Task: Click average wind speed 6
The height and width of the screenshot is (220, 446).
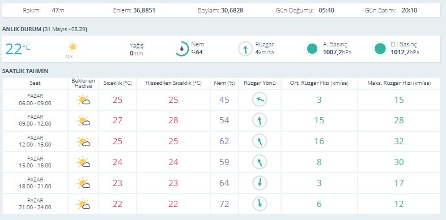Action: coord(319,204)
